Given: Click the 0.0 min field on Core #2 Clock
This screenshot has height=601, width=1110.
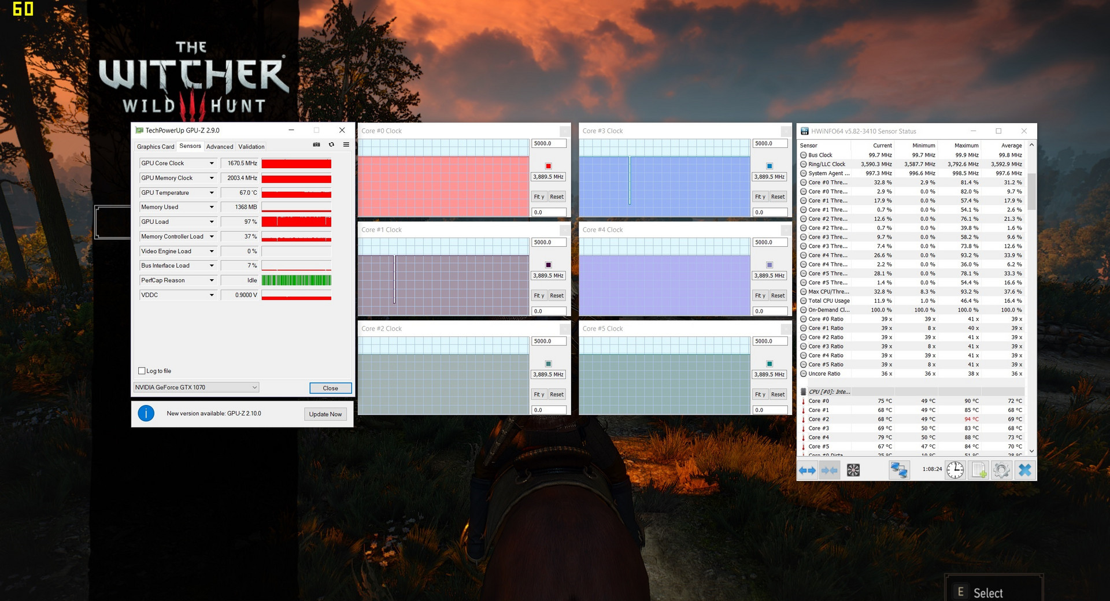Looking at the screenshot, I should coord(549,410).
